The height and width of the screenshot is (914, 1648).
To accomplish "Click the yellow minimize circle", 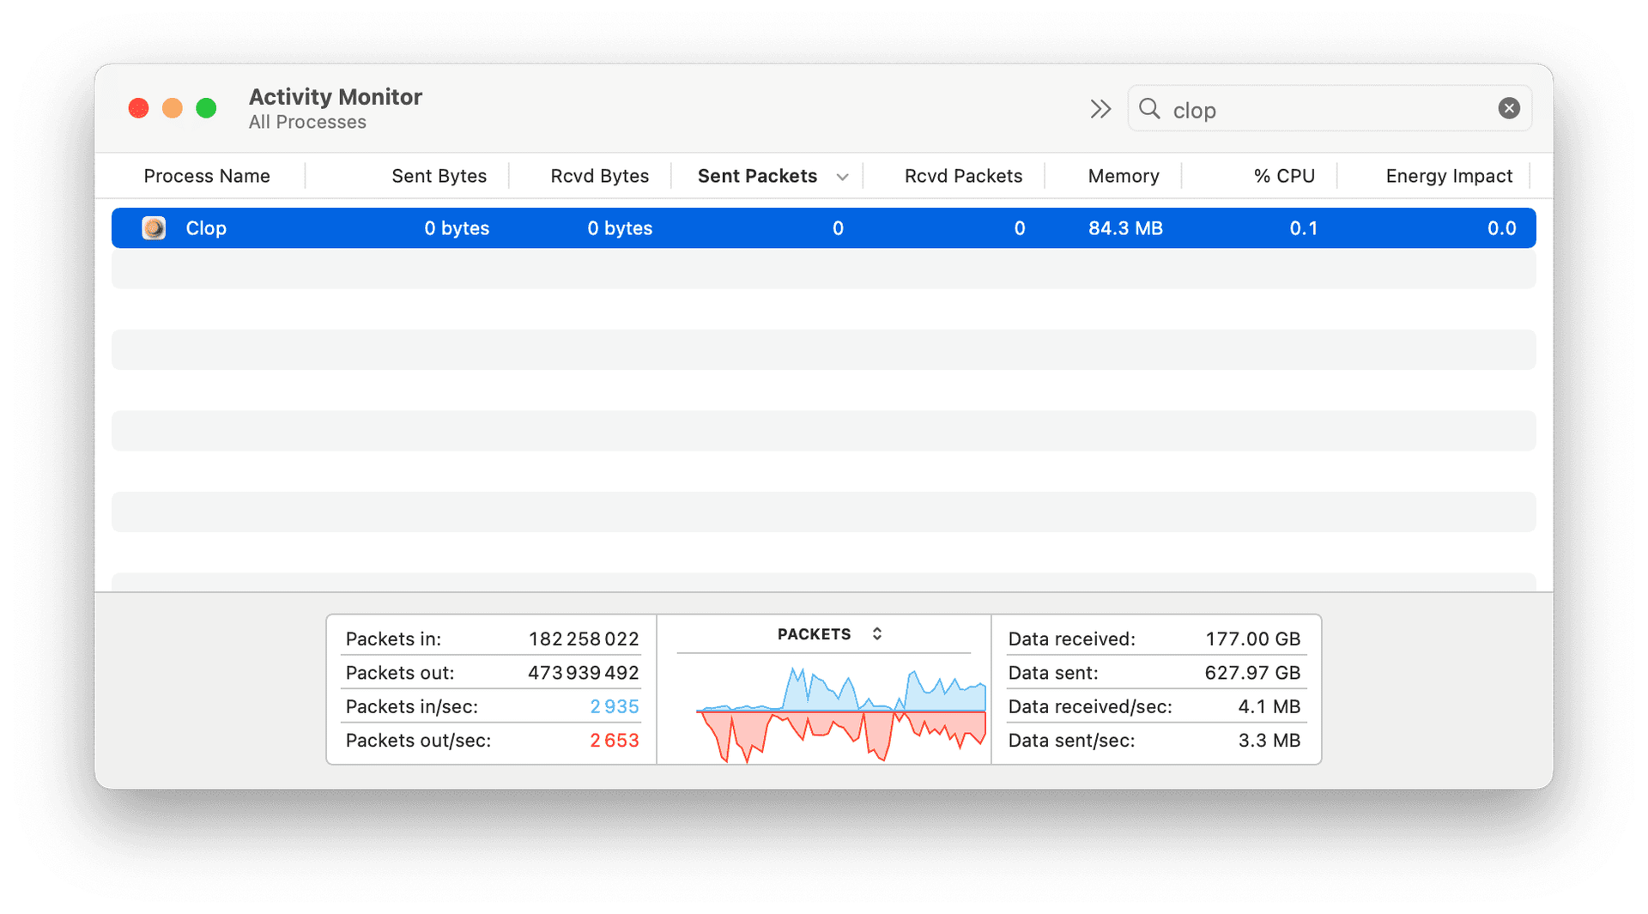I will click(x=172, y=107).
